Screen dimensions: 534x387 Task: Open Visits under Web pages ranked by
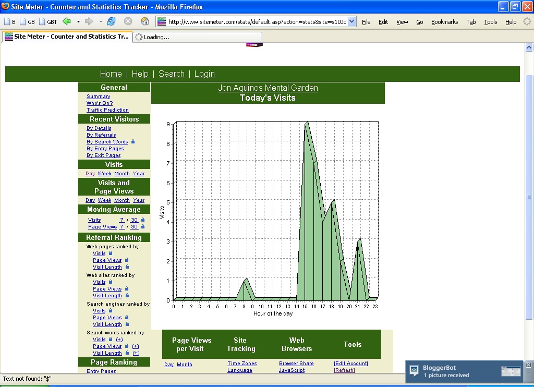click(x=99, y=253)
